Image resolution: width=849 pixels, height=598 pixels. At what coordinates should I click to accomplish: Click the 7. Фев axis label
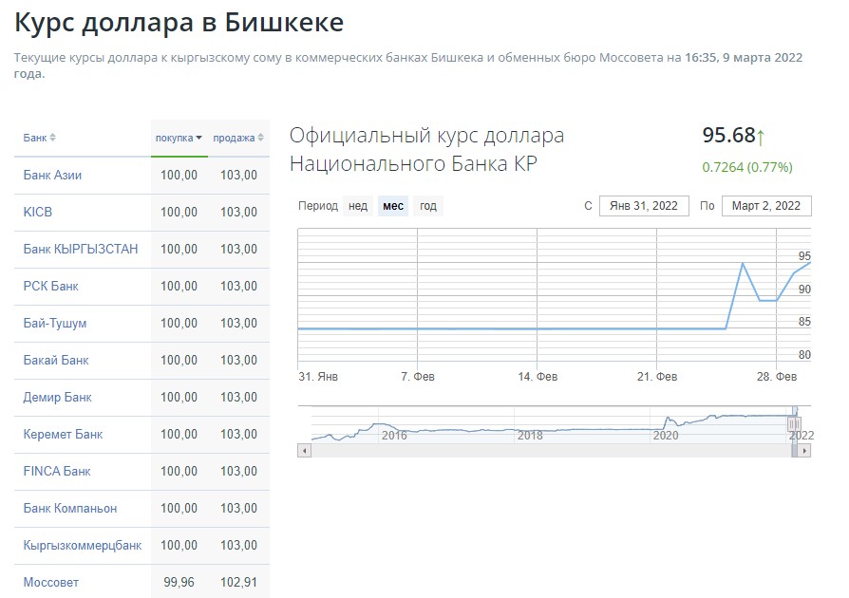[x=418, y=377]
